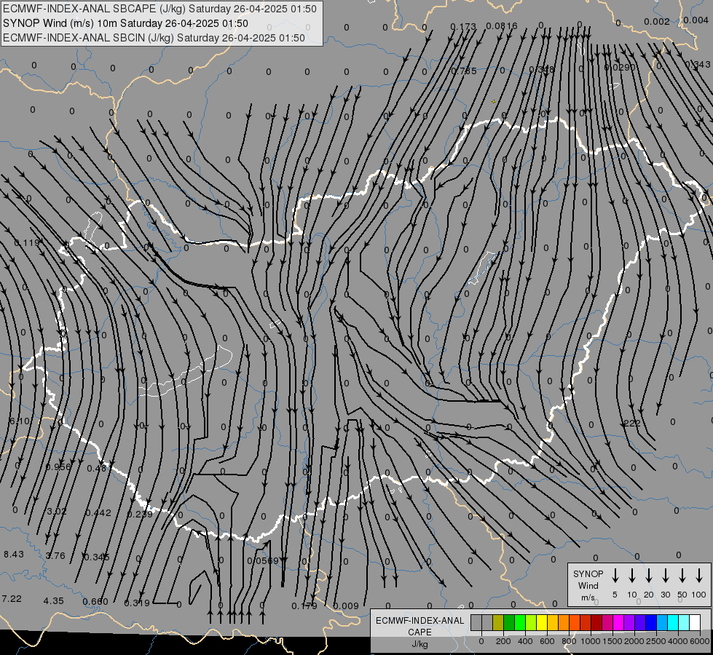713x655 pixels.
Task: Click the CAPE value 8.43 on map
Action: tap(14, 554)
